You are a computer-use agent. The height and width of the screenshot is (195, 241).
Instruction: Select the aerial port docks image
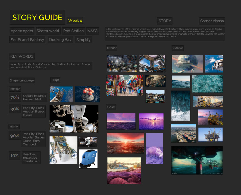point(183,133)
